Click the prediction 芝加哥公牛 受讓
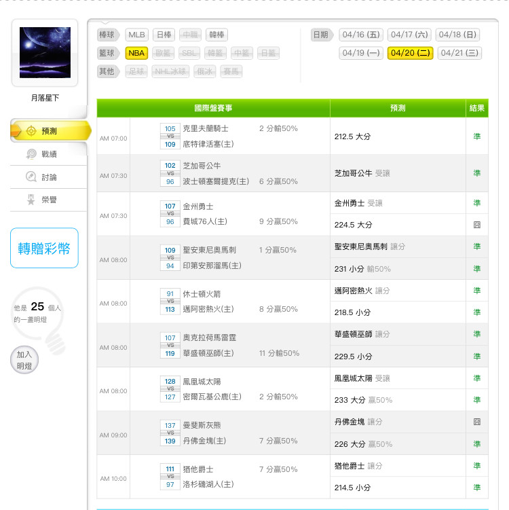This screenshot has width=509, height=510. click(x=362, y=173)
